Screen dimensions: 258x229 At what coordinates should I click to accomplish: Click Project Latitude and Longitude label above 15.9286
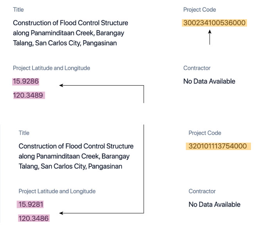pyautogui.click(x=51, y=68)
